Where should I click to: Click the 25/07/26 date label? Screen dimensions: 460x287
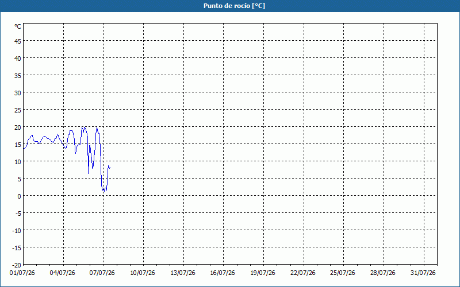tap(343, 273)
